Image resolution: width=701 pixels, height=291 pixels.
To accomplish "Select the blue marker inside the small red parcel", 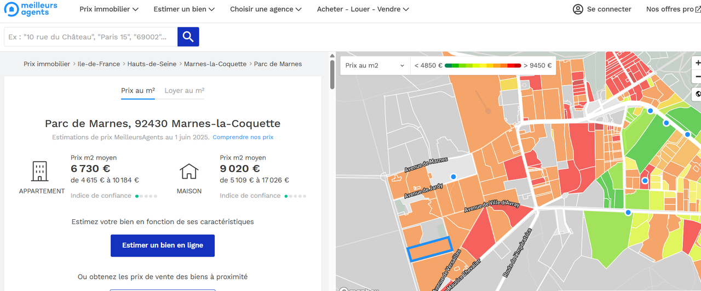I will 645,180.
